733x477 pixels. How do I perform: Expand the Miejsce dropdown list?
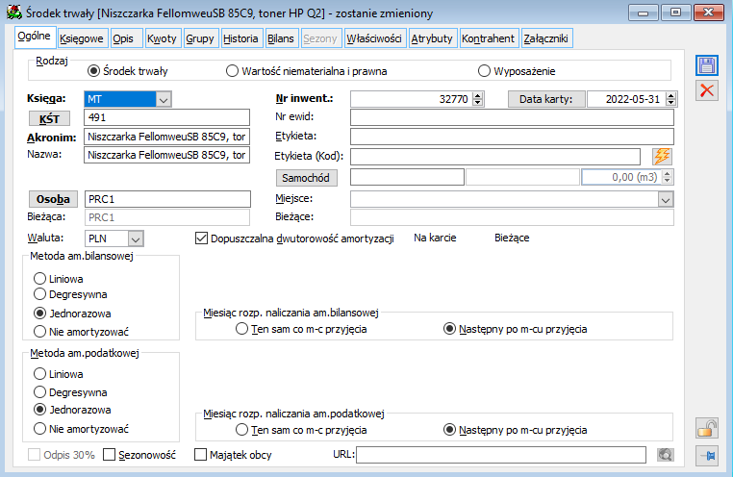click(666, 200)
